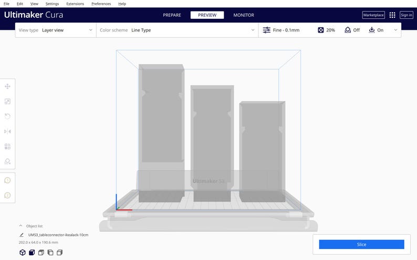Open the File menu
The height and width of the screenshot is (260, 417).
(6, 4)
